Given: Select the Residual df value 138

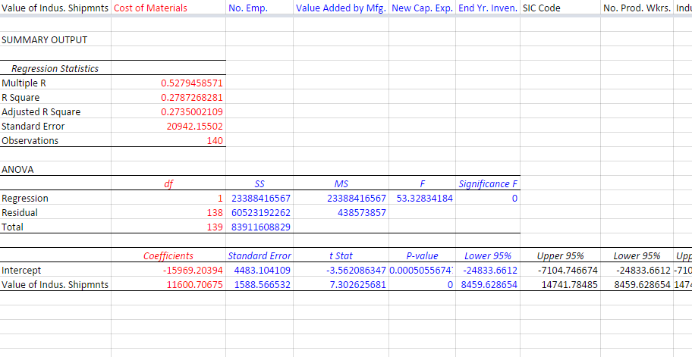Looking at the screenshot, I should tap(215, 213).
